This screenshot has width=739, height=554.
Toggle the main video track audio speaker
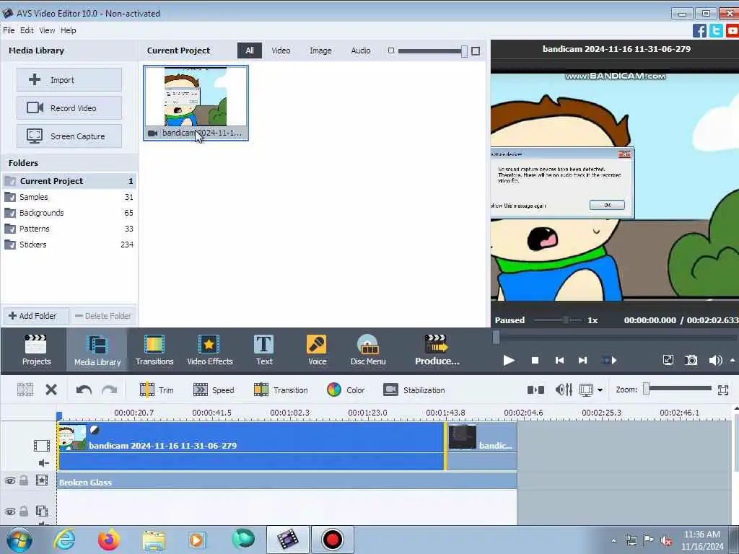coord(43,463)
